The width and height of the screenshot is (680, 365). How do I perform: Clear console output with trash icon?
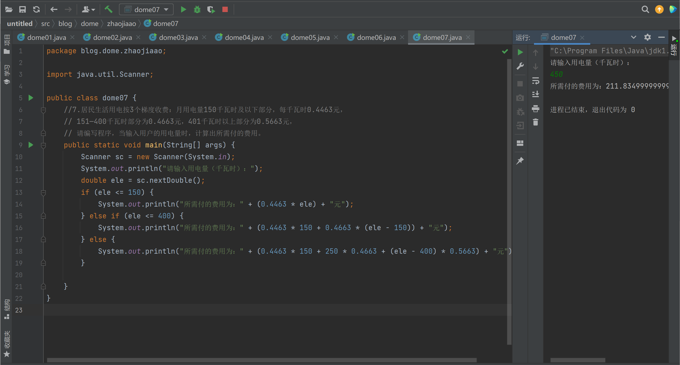click(535, 122)
